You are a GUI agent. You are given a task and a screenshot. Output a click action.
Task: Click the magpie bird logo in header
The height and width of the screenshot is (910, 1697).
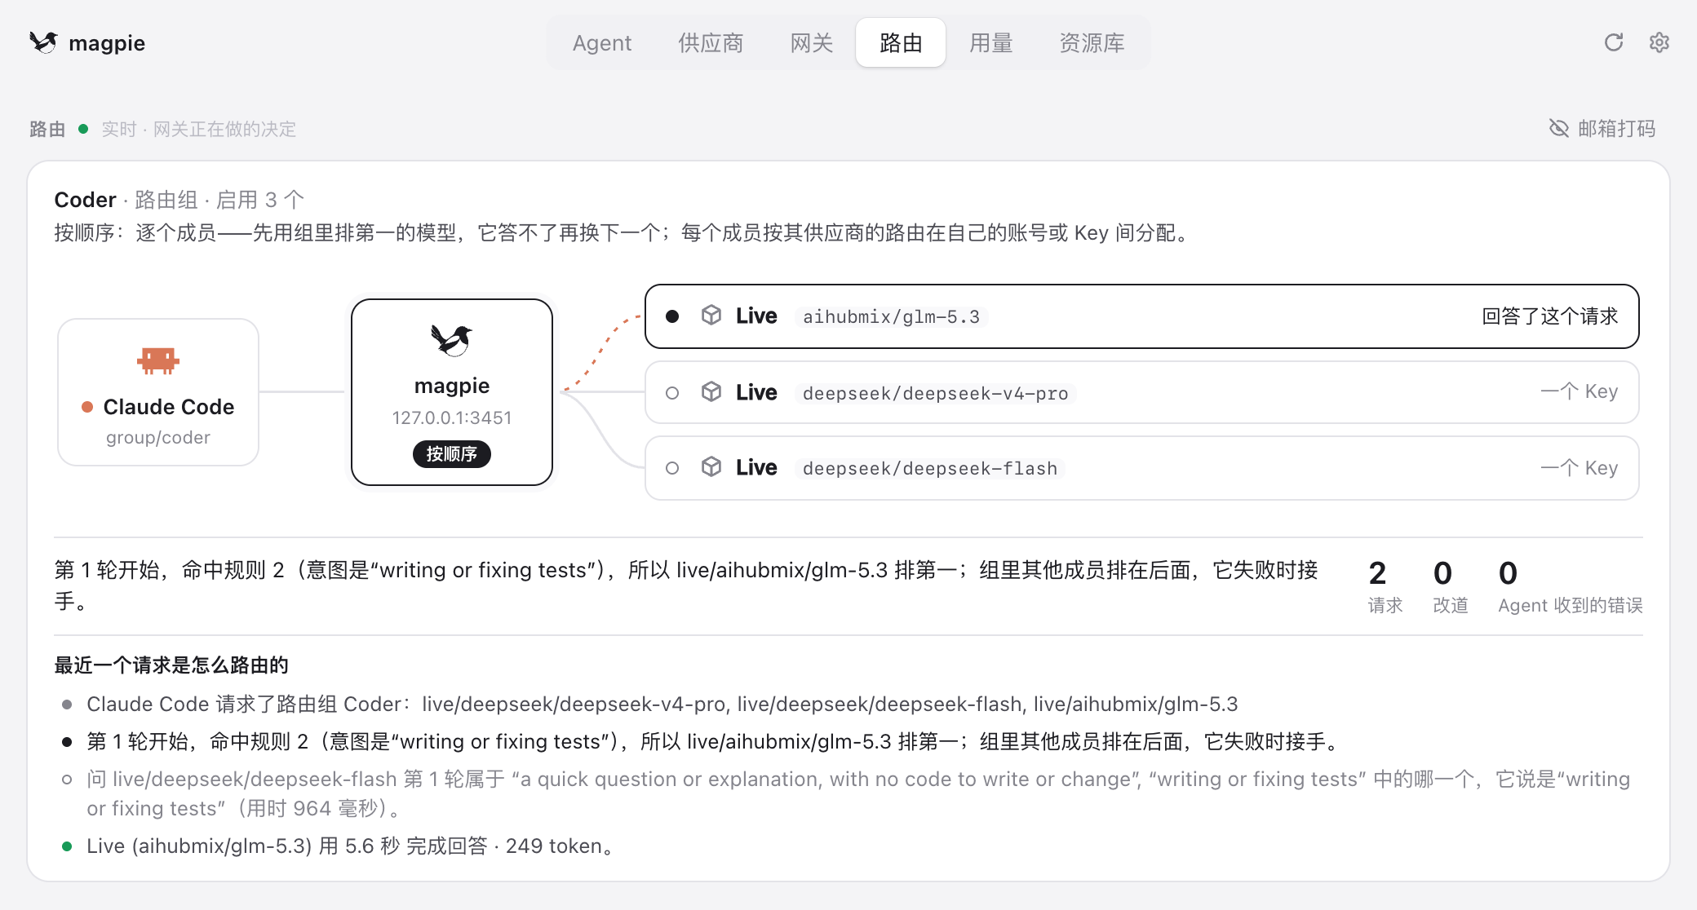[x=43, y=42]
